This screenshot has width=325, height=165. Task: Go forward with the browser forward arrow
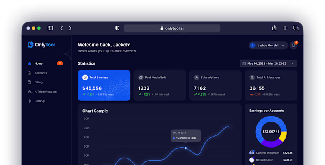click(x=70, y=28)
